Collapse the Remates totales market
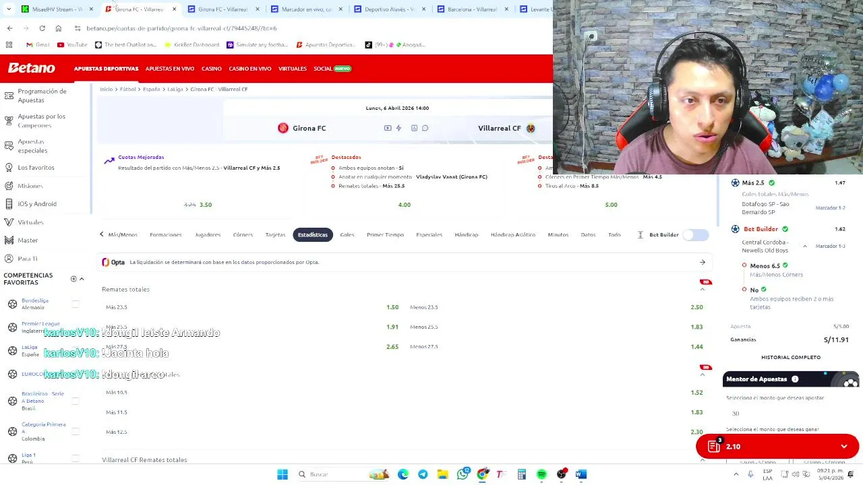The width and height of the screenshot is (863, 485). tap(702, 289)
